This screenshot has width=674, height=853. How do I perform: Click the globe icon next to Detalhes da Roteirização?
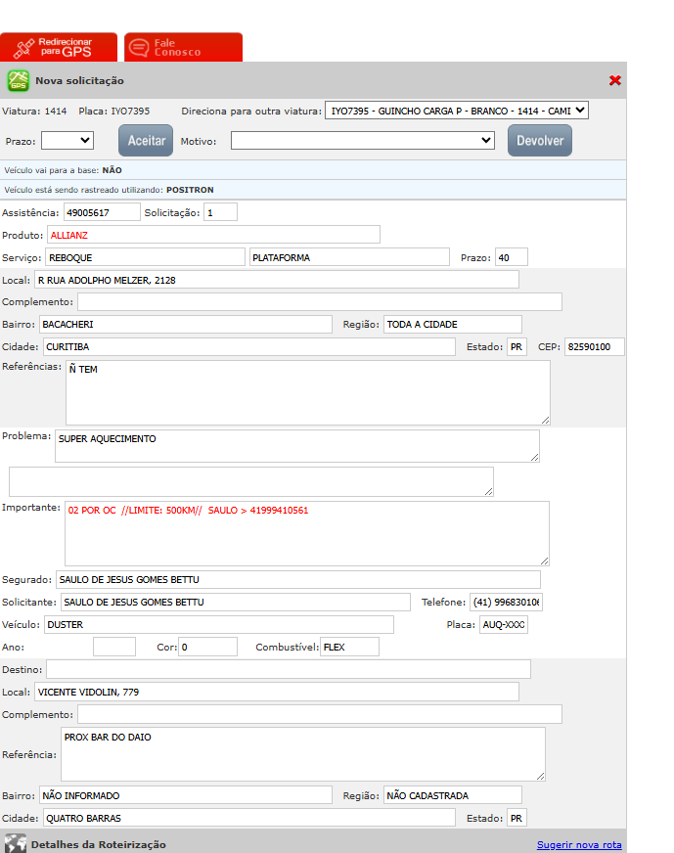tap(15, 843)
